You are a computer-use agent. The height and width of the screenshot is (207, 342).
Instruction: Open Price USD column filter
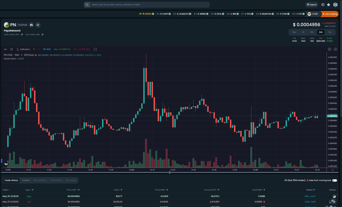pos(79,190)
